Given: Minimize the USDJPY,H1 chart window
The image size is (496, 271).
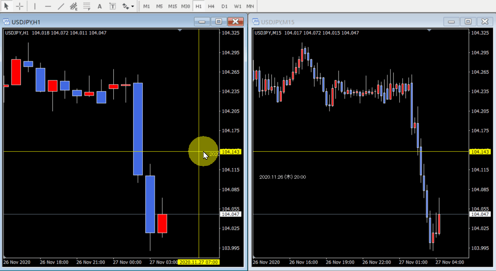Looking at the screenshot, I should (x=202, y=21).
